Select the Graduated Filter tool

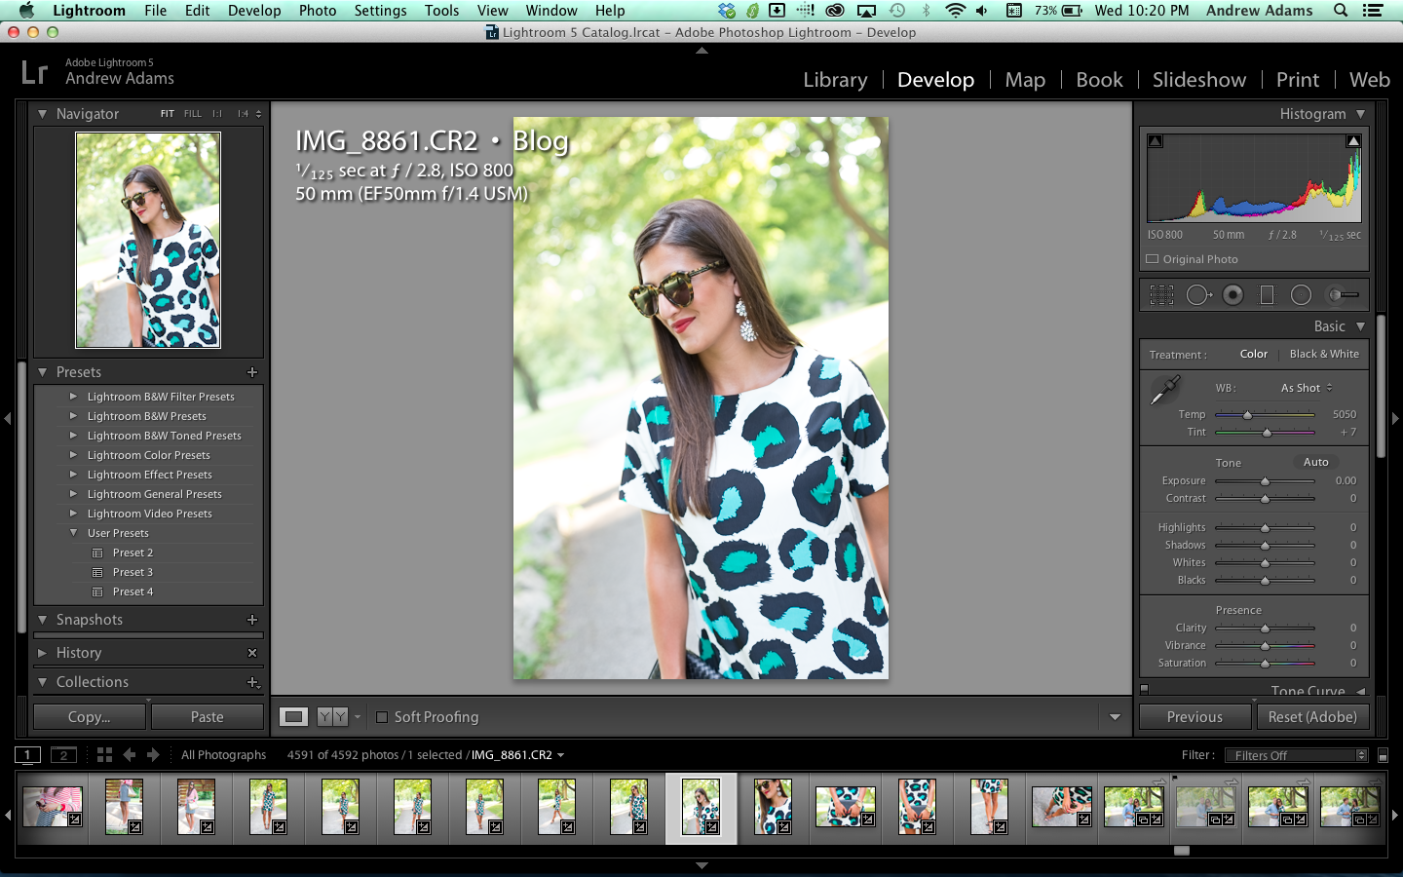click(x=1267, y=295)
